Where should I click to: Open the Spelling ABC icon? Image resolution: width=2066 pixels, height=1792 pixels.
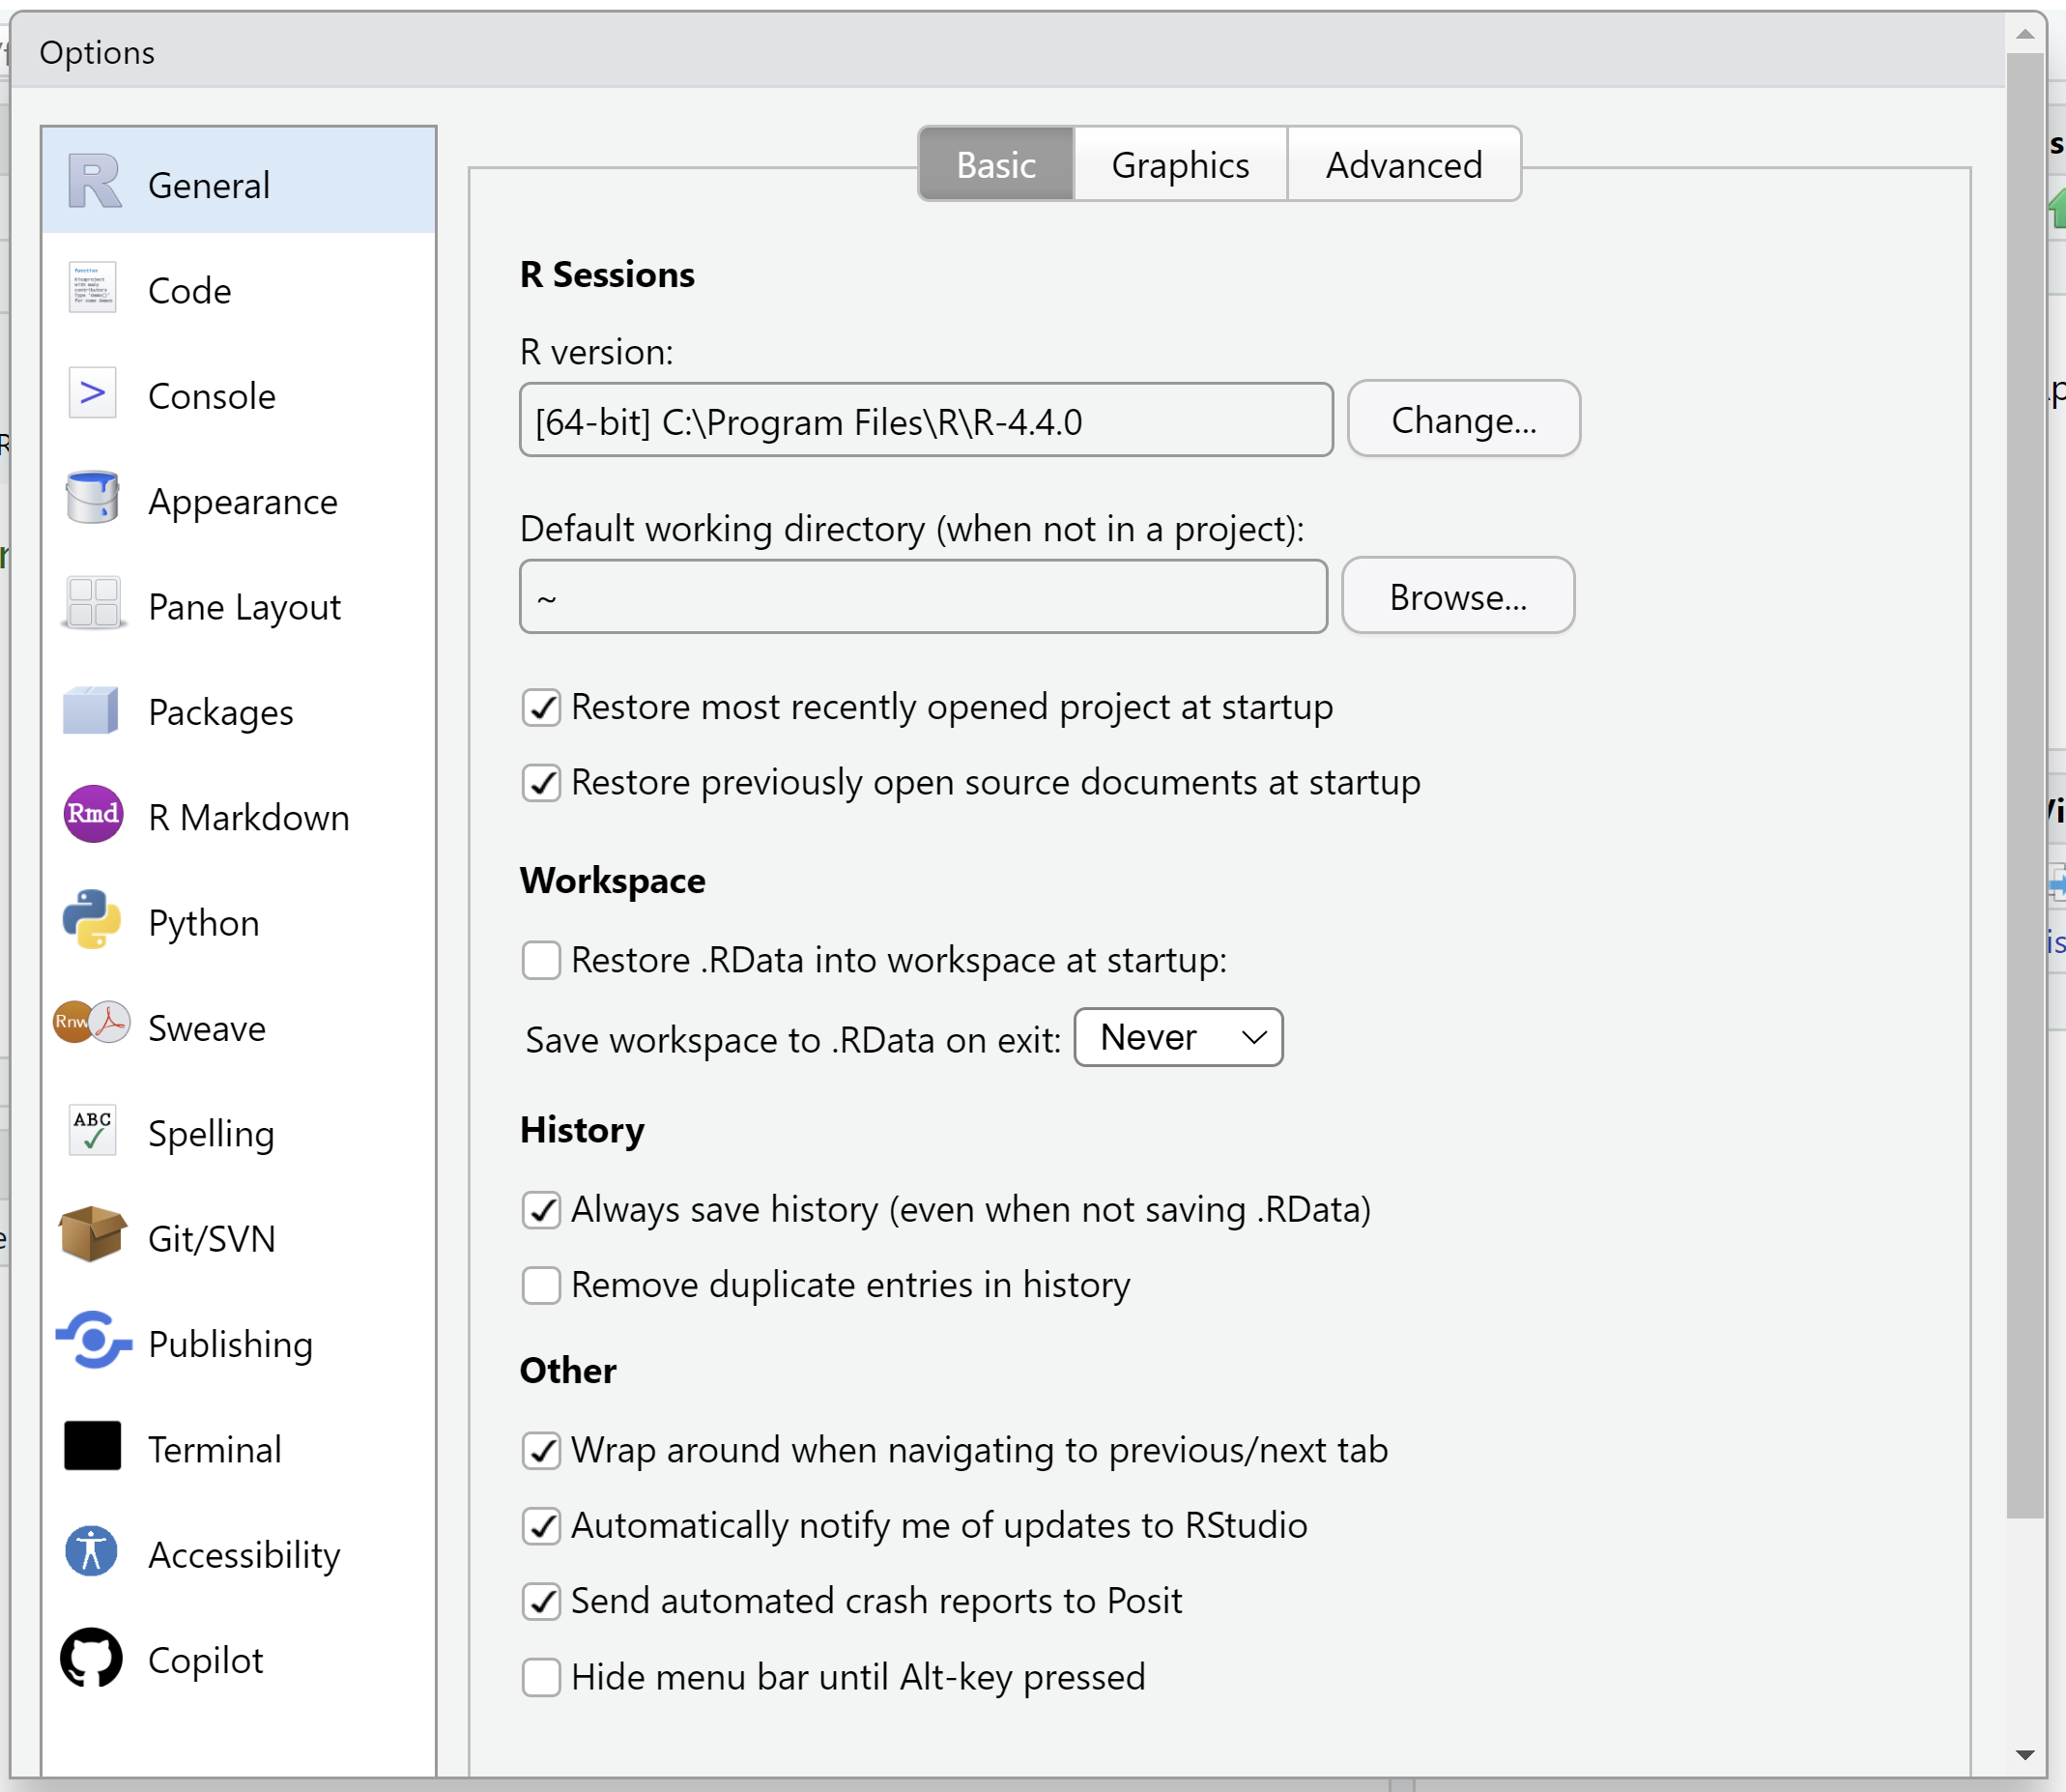pos(91,1131)
